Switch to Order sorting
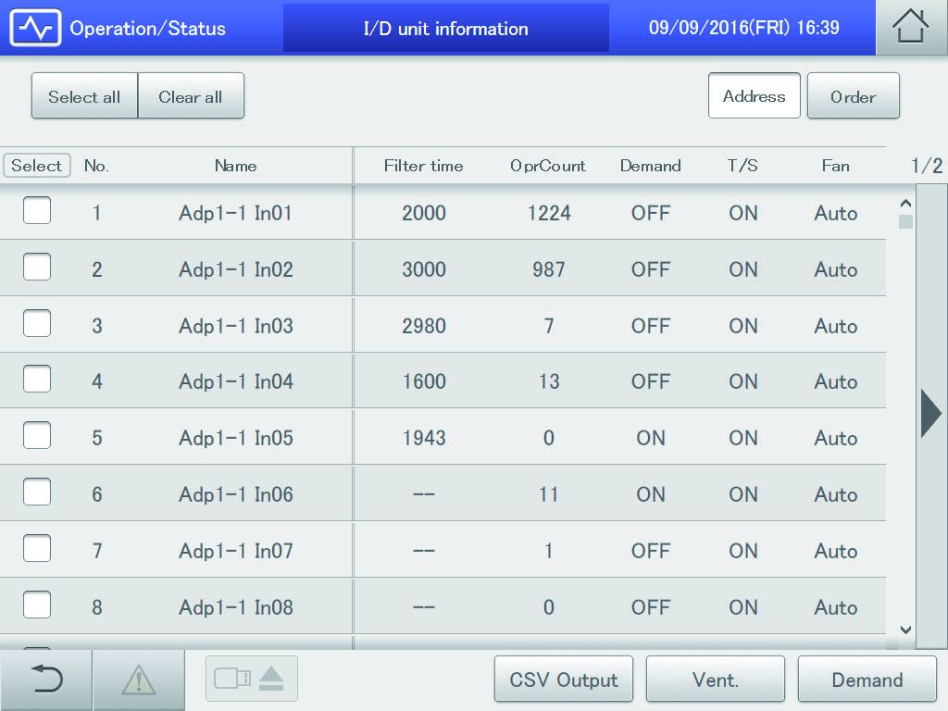This screenshot has width=948, height=711. (x=853, y=96)
